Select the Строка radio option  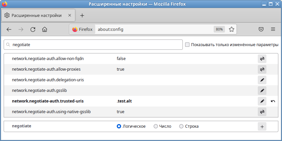[x=181, y=126]
